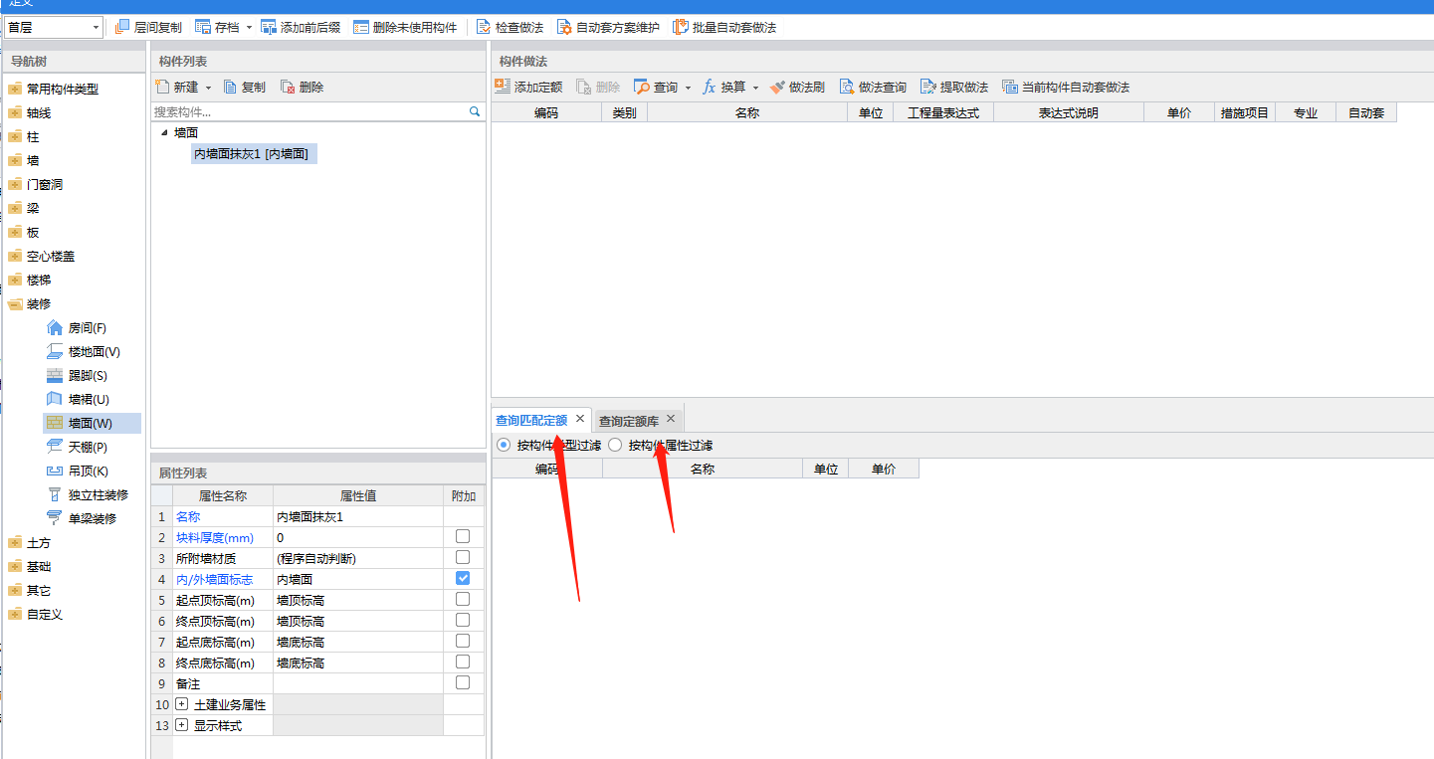Screen dimensions: 1434x759
Task: Expand the 显示样式 row
Action: click(x=182, y=725)
